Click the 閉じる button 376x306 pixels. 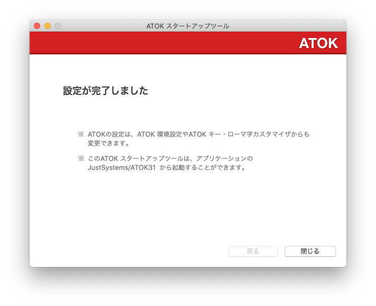click(x=310, y=251)
